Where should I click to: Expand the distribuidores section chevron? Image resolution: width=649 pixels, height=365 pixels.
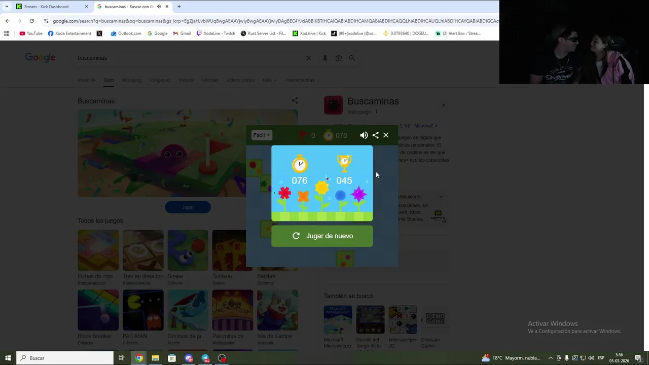pyautogui.click(x=441, y=197)
